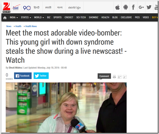The height and width of the screenshot is (134, 159).
Task: Expand the WORLD dropdown menu
Action: tap(39, 17)
